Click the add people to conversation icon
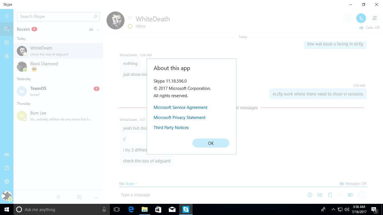This screenshot has width=383, height=215. point(374,18)
